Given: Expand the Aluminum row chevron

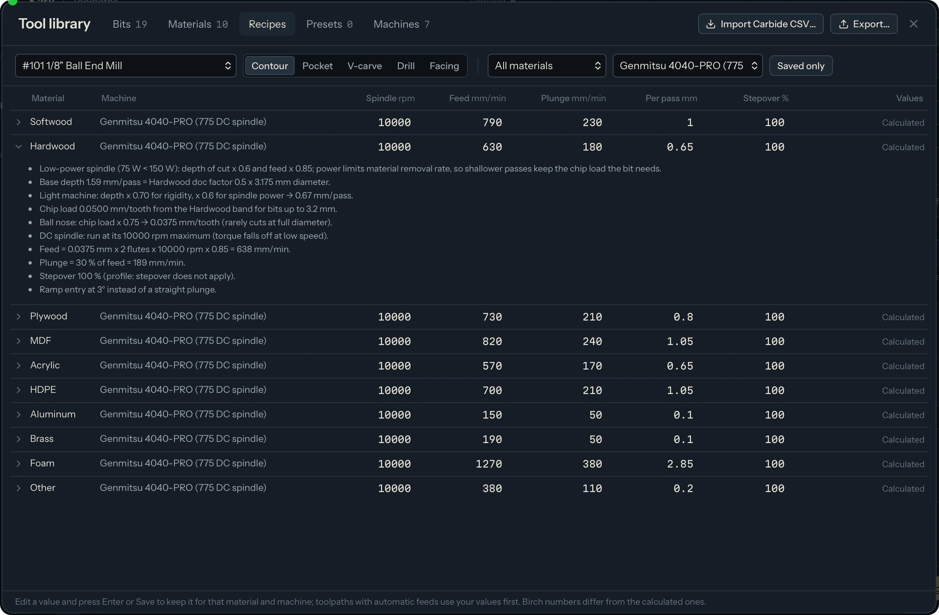Looking at the screenshot, I should [18, 415].
